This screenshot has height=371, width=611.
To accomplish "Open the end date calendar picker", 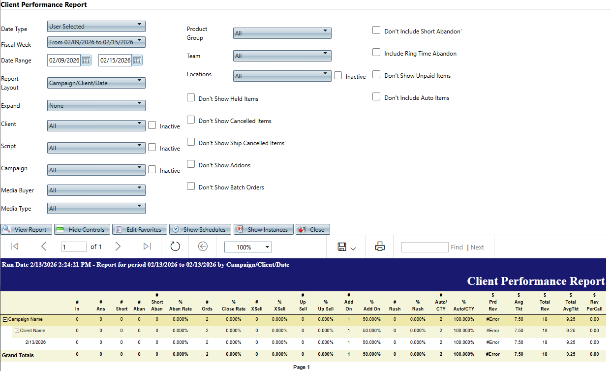I will tap(137, 60).
